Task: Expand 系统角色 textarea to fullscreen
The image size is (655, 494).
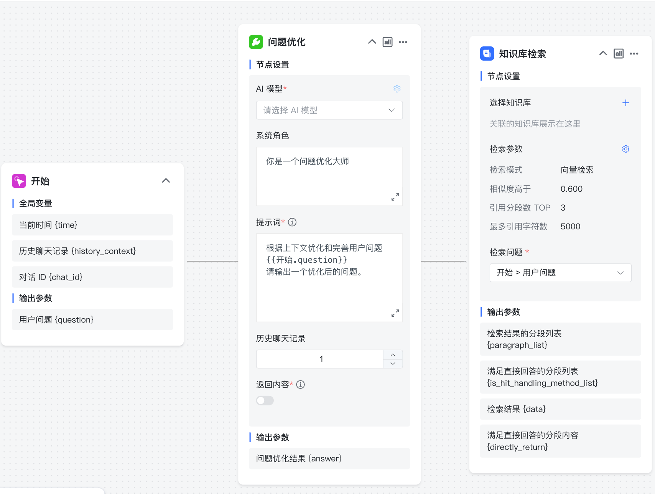Action: pyautogui.click(x=395, y=197)
